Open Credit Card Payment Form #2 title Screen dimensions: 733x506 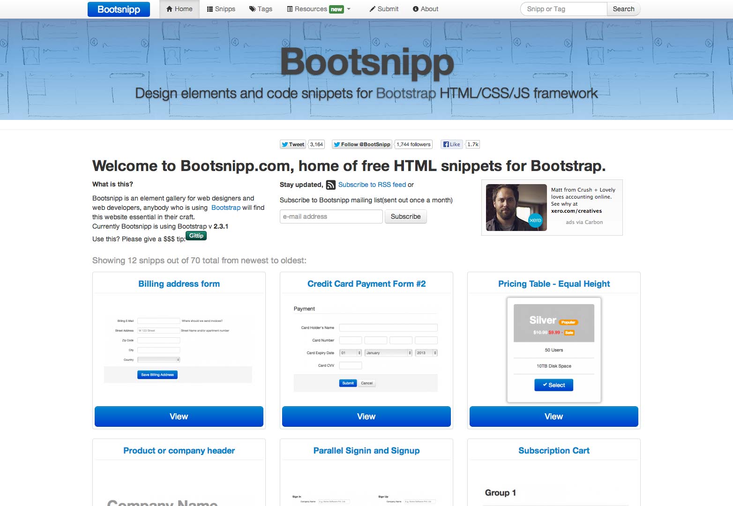coord(366,284)
